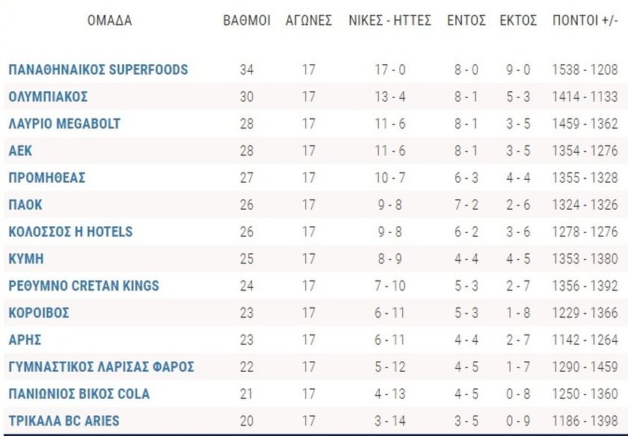Open the ΚΟΛΟΣΣΟΣ H HOTELS team link
This screenshot has width=628, height=436.
(x=70, y=231)
